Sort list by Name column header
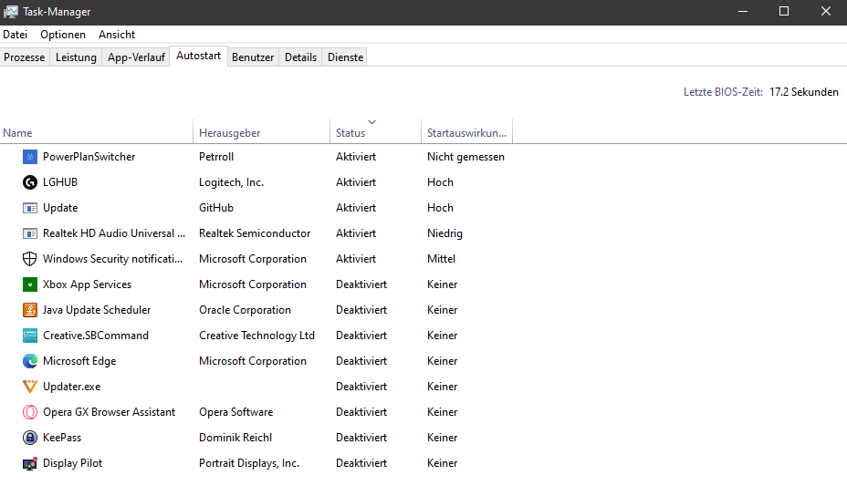847x496 pixels. (x=18, y=133)
